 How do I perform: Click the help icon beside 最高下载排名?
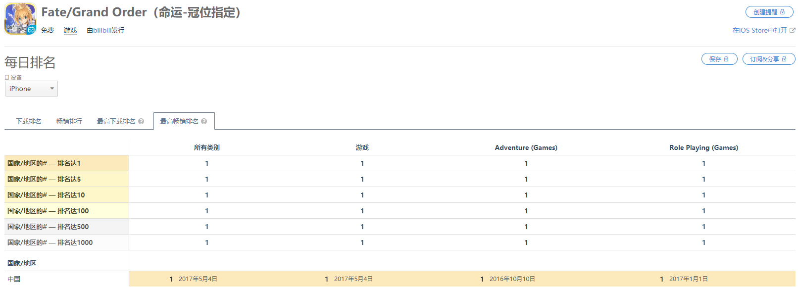[141, 121]
